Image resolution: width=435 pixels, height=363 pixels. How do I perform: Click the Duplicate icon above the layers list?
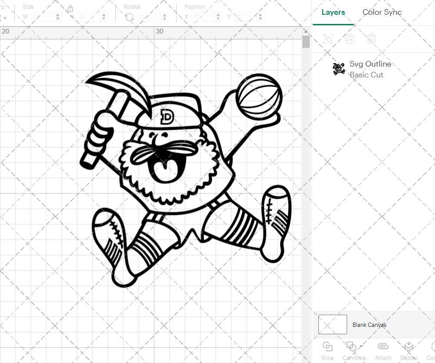coord(349,39)
